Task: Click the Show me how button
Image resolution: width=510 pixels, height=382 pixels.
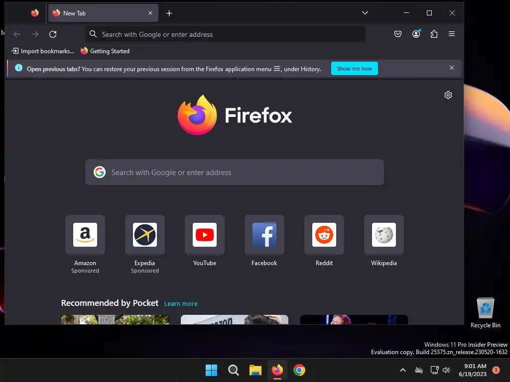Action: pos(354,69)
